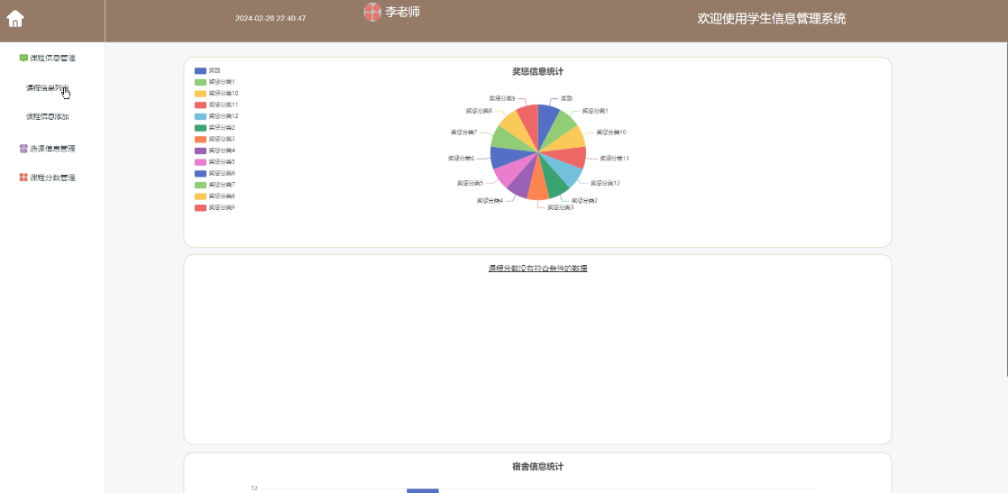This screenshot has height=493, width=1008.
Task: Click the 课程分数管理 red grid icon
Action: click(23, 178)
